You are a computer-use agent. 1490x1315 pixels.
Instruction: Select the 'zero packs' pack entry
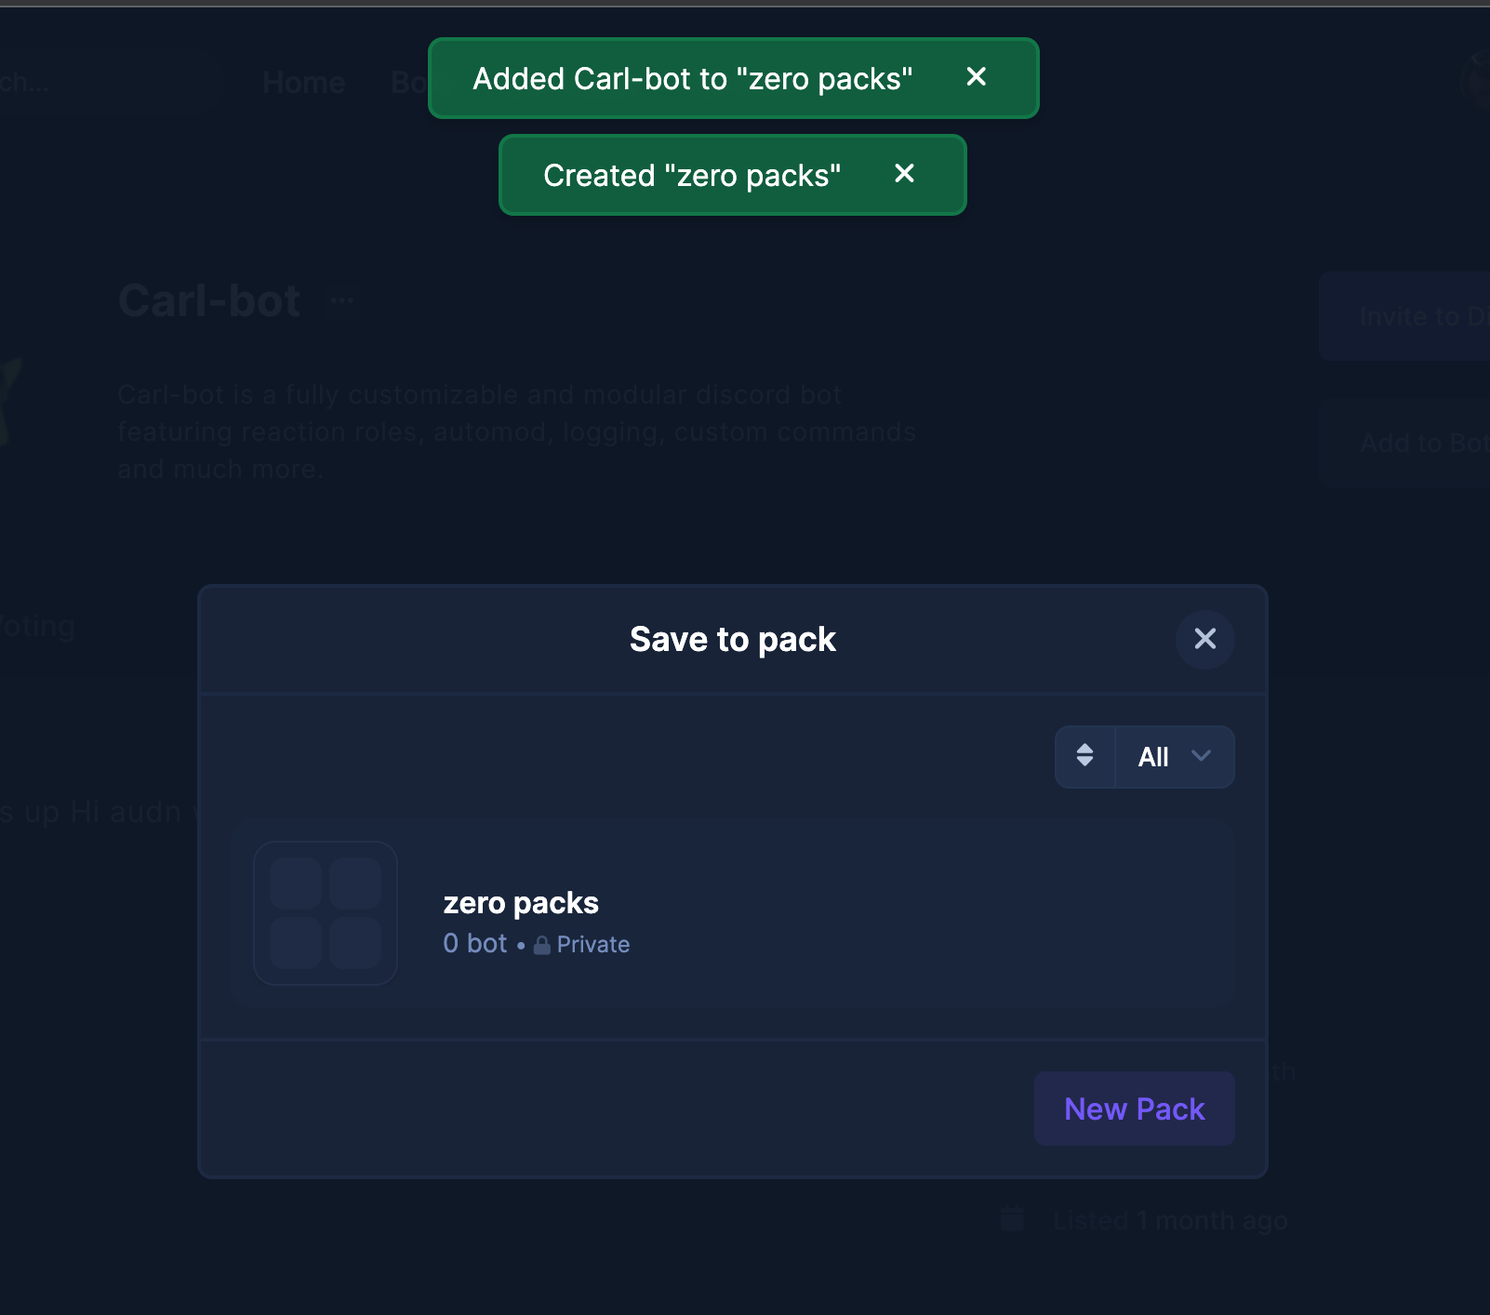(x=732, y=913)
